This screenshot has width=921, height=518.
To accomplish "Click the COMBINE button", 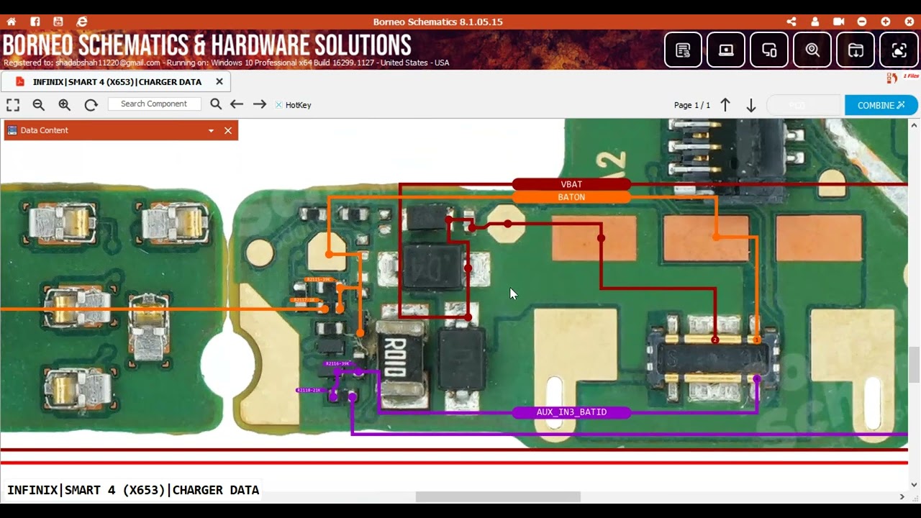I will tap(881, 105).
